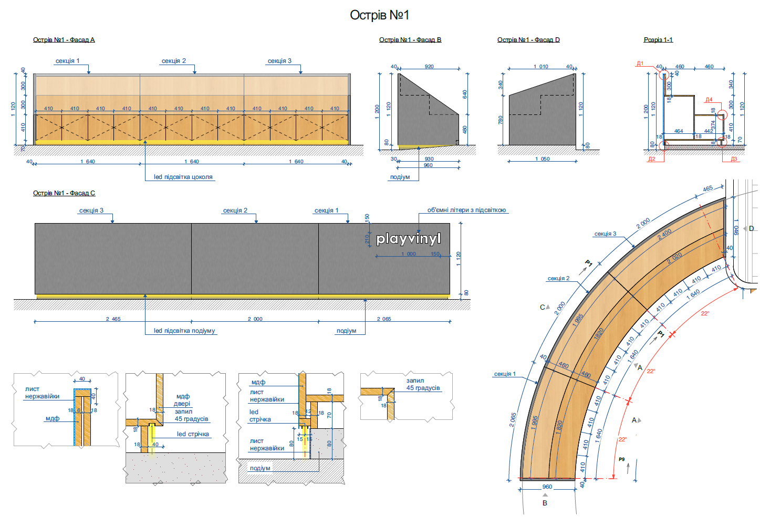Screen dimensions: 760x517
Task: Click the "Розріз 1-1" section heading
Action: (658, 40)
